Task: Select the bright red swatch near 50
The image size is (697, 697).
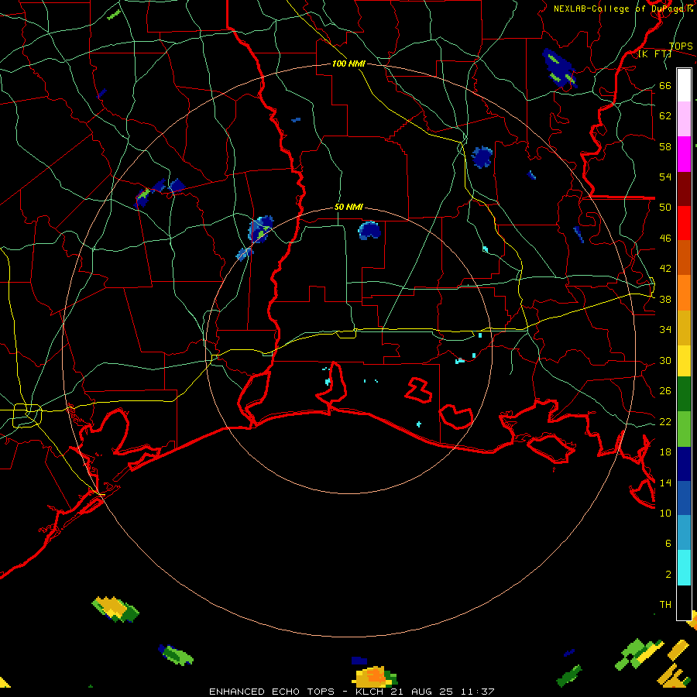Action: click(684, 223)
